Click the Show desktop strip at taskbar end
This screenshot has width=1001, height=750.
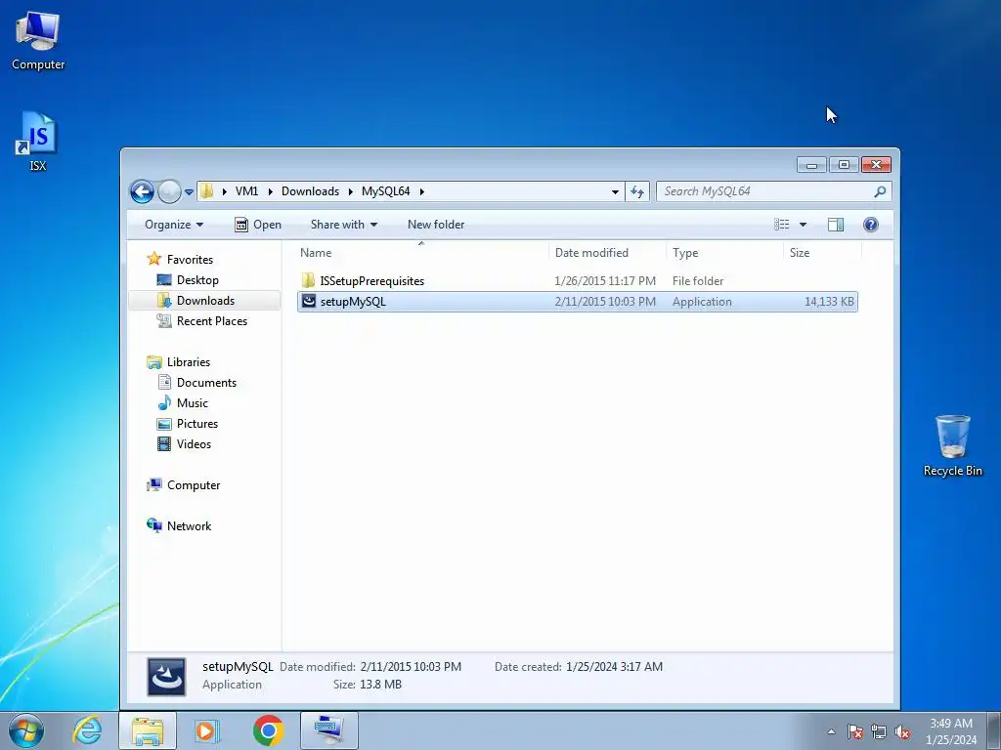(994, 731)
